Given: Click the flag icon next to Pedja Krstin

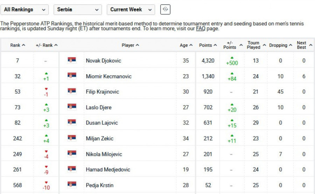Looking at the screenshot, I should pyautogui.click(x=72, y=185).
